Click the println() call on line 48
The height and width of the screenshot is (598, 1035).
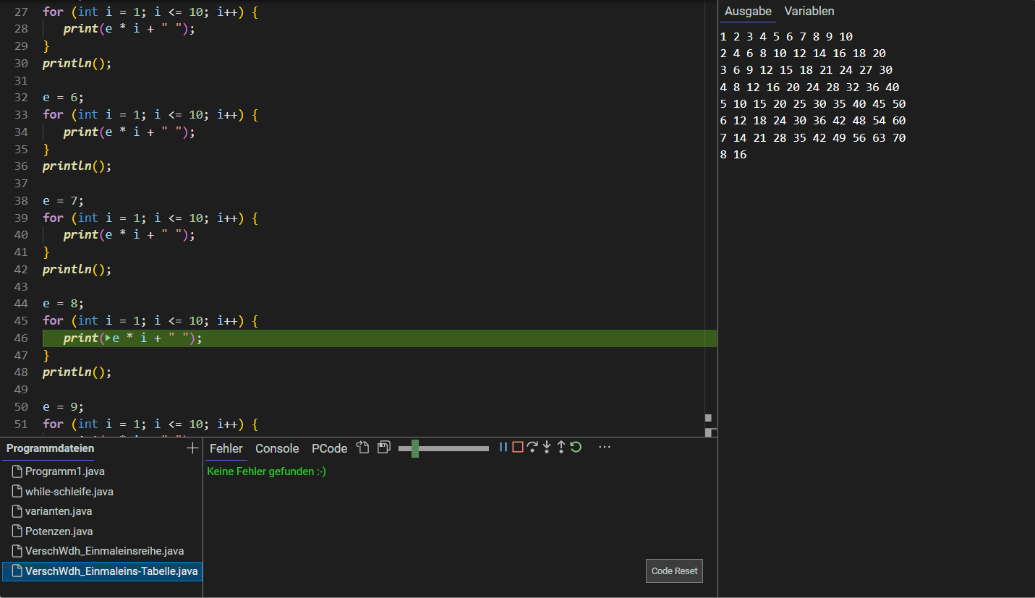click(77, 372)
